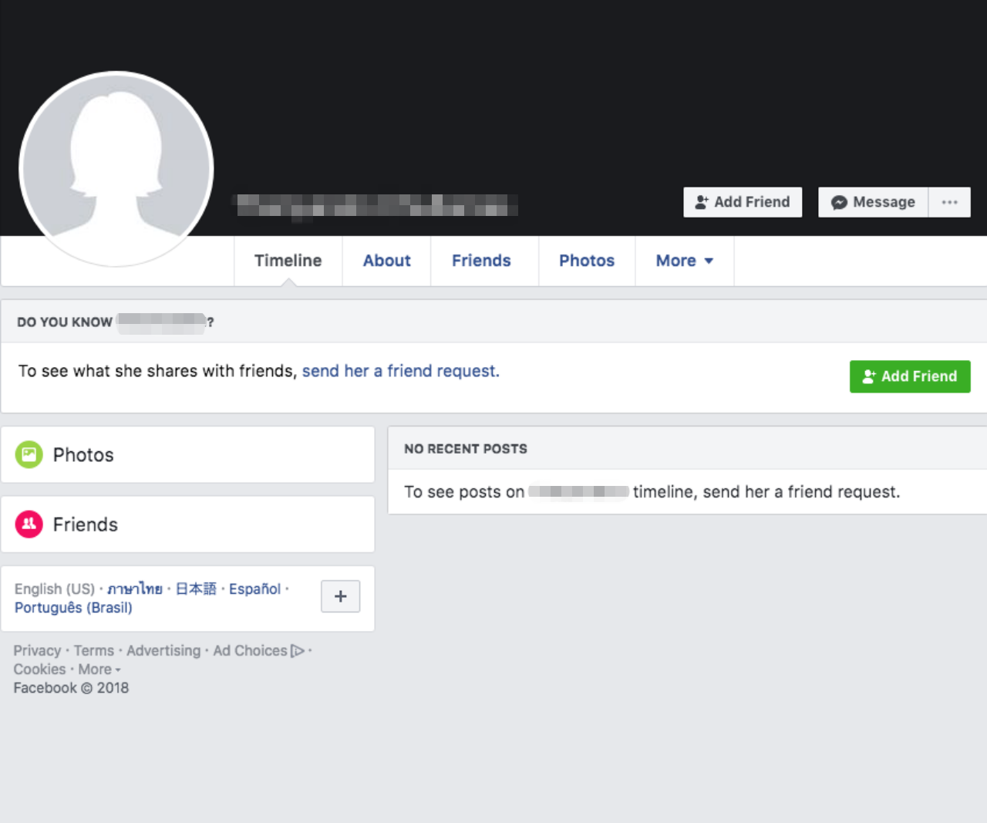Select the Japanese language link
Viewport: 987px width, 823px height.
(x=196, y=589)
